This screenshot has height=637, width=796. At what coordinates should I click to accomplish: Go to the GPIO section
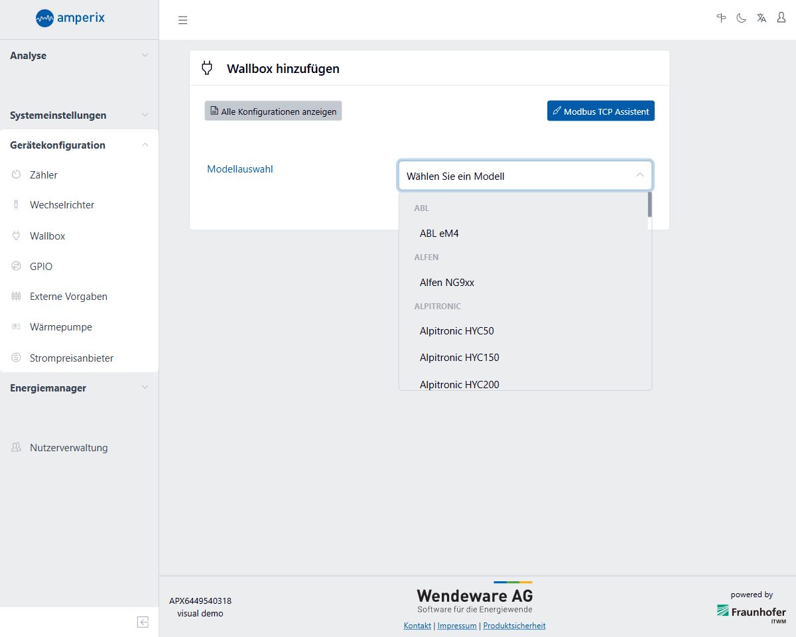click(41, 267)
